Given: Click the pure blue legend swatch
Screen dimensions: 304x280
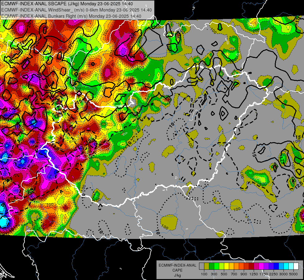Looking at the screenshot, I should (276, 266).
